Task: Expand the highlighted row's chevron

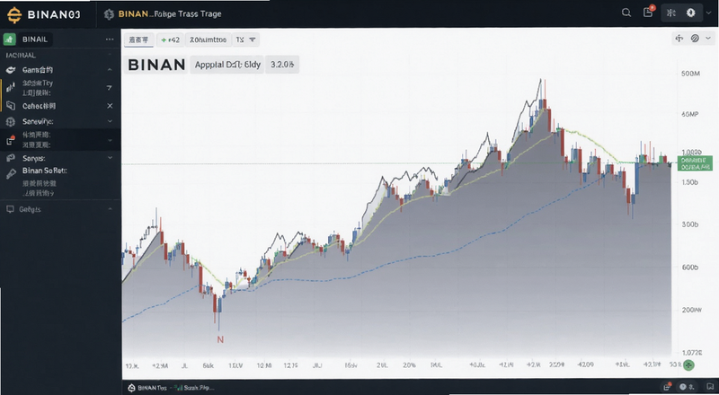Action: (x=110, y=140)
